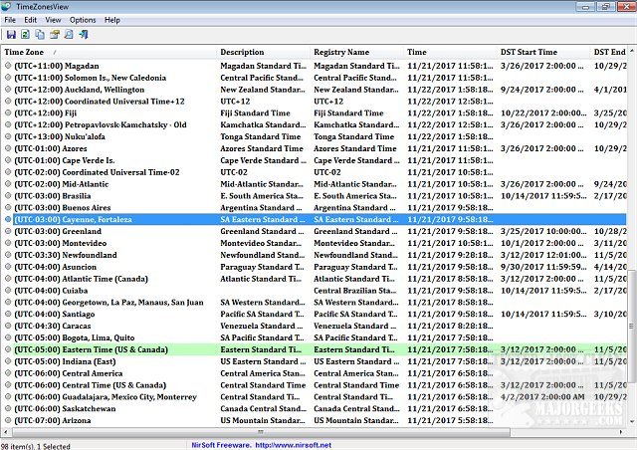Click the clock icon beside the Fiji row

pyautogui.click(x=8, y=112)
